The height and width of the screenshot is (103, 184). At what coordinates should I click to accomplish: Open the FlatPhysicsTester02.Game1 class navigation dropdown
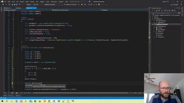76,10
